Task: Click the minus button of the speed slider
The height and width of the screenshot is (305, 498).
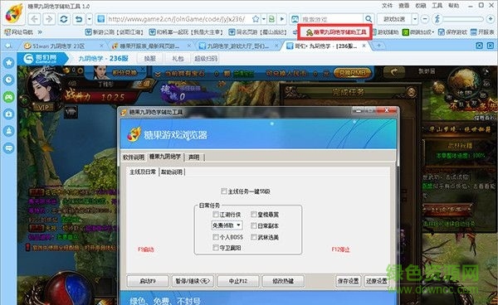Action: point(425,19)
